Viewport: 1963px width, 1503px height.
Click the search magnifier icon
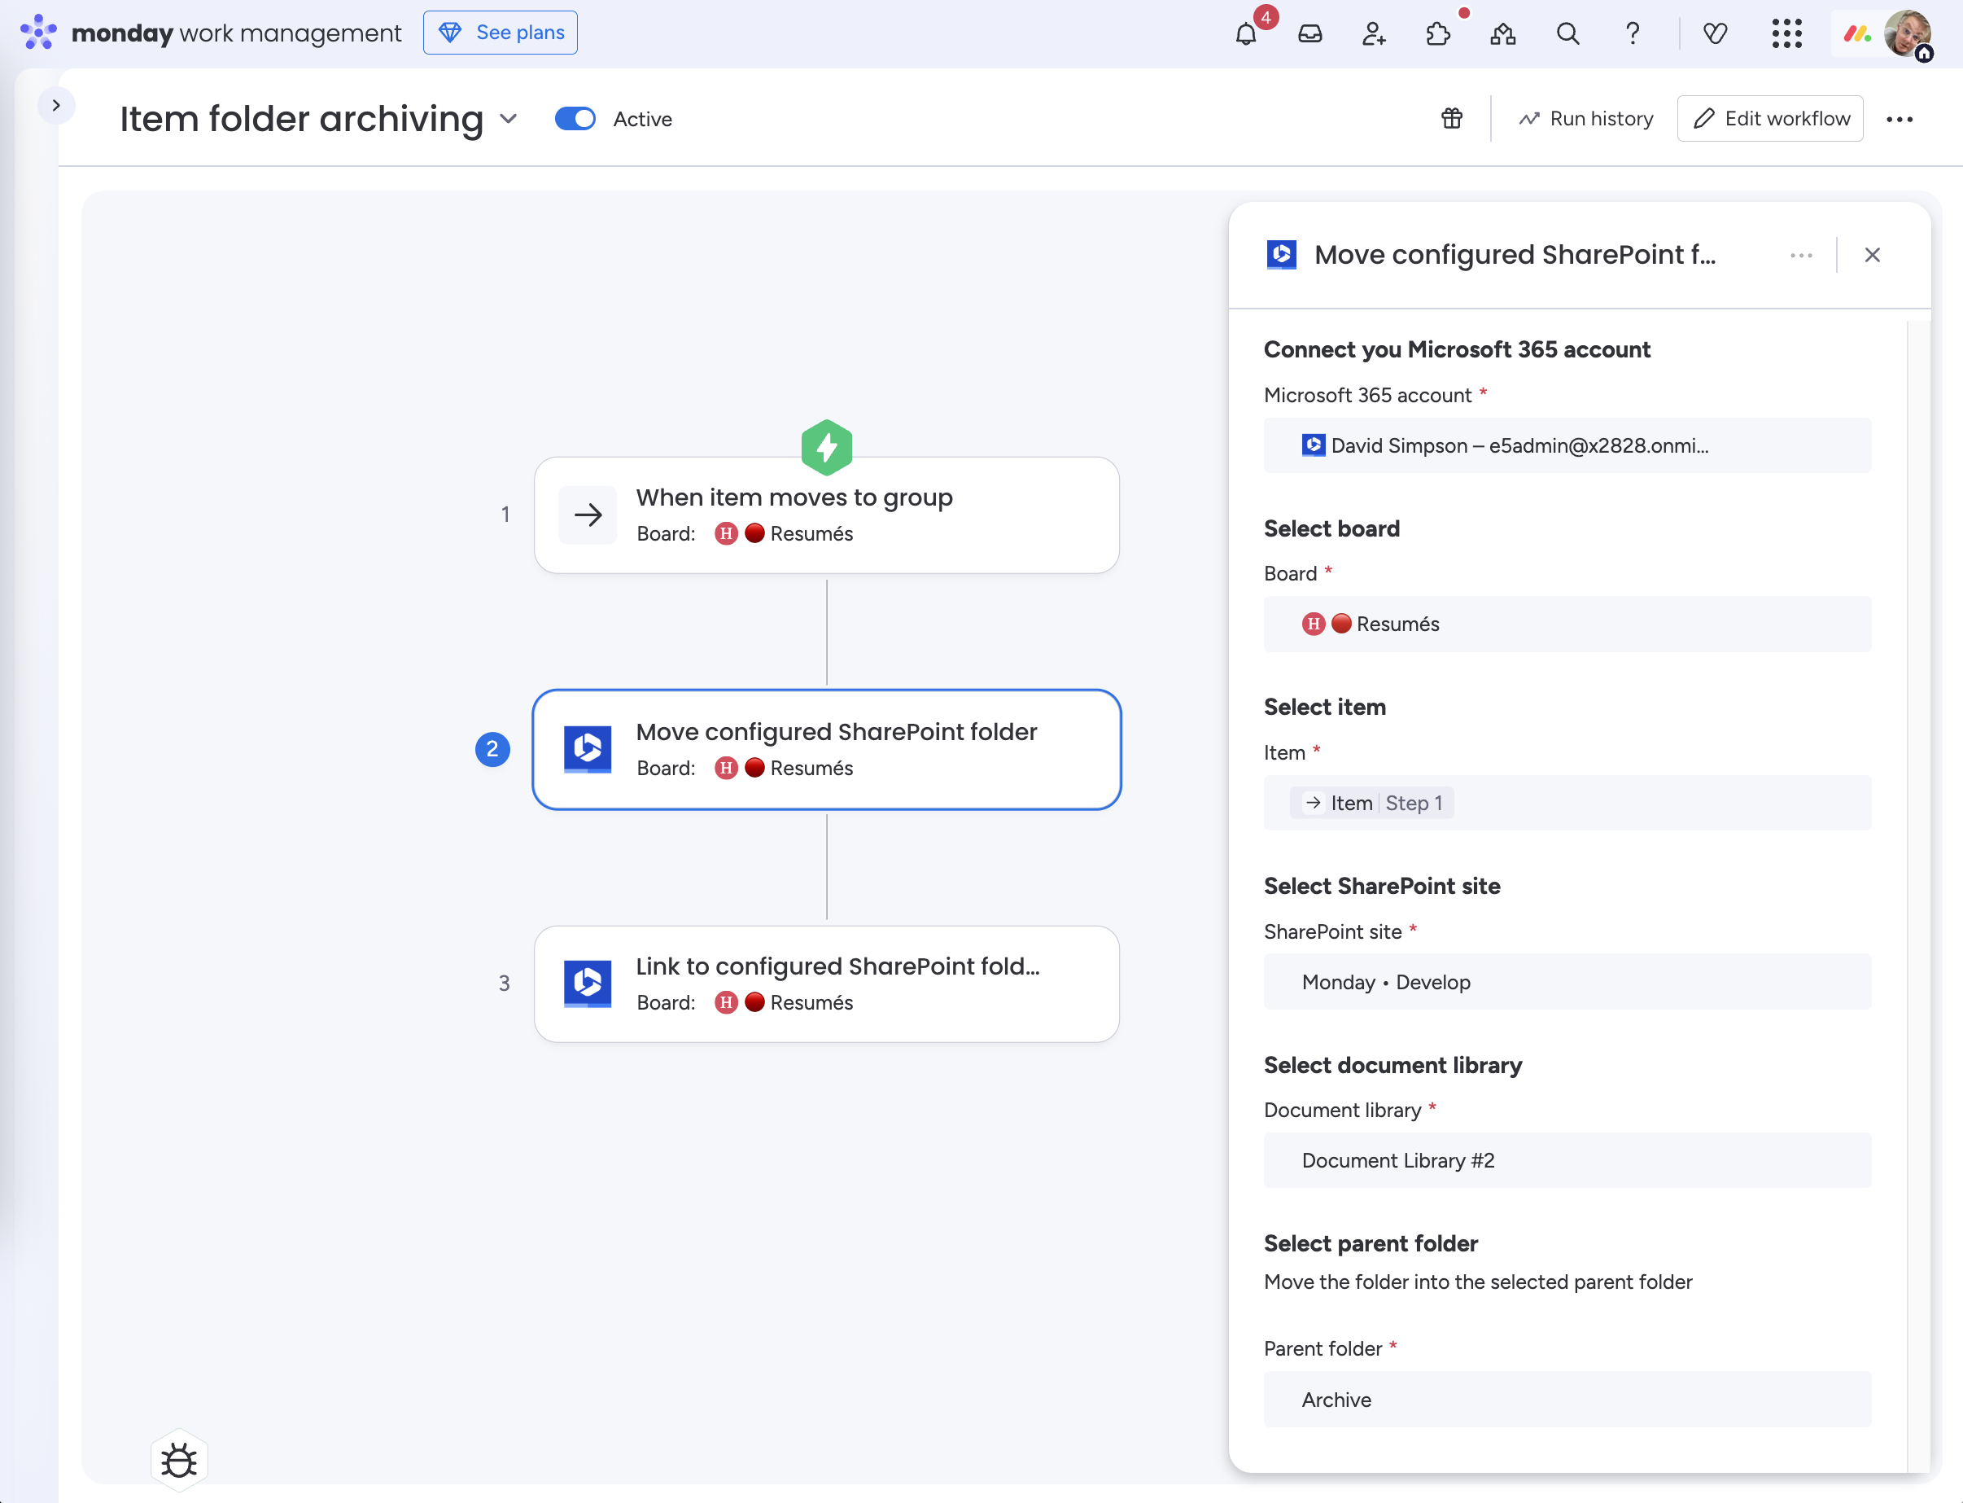click(1567, 34)
